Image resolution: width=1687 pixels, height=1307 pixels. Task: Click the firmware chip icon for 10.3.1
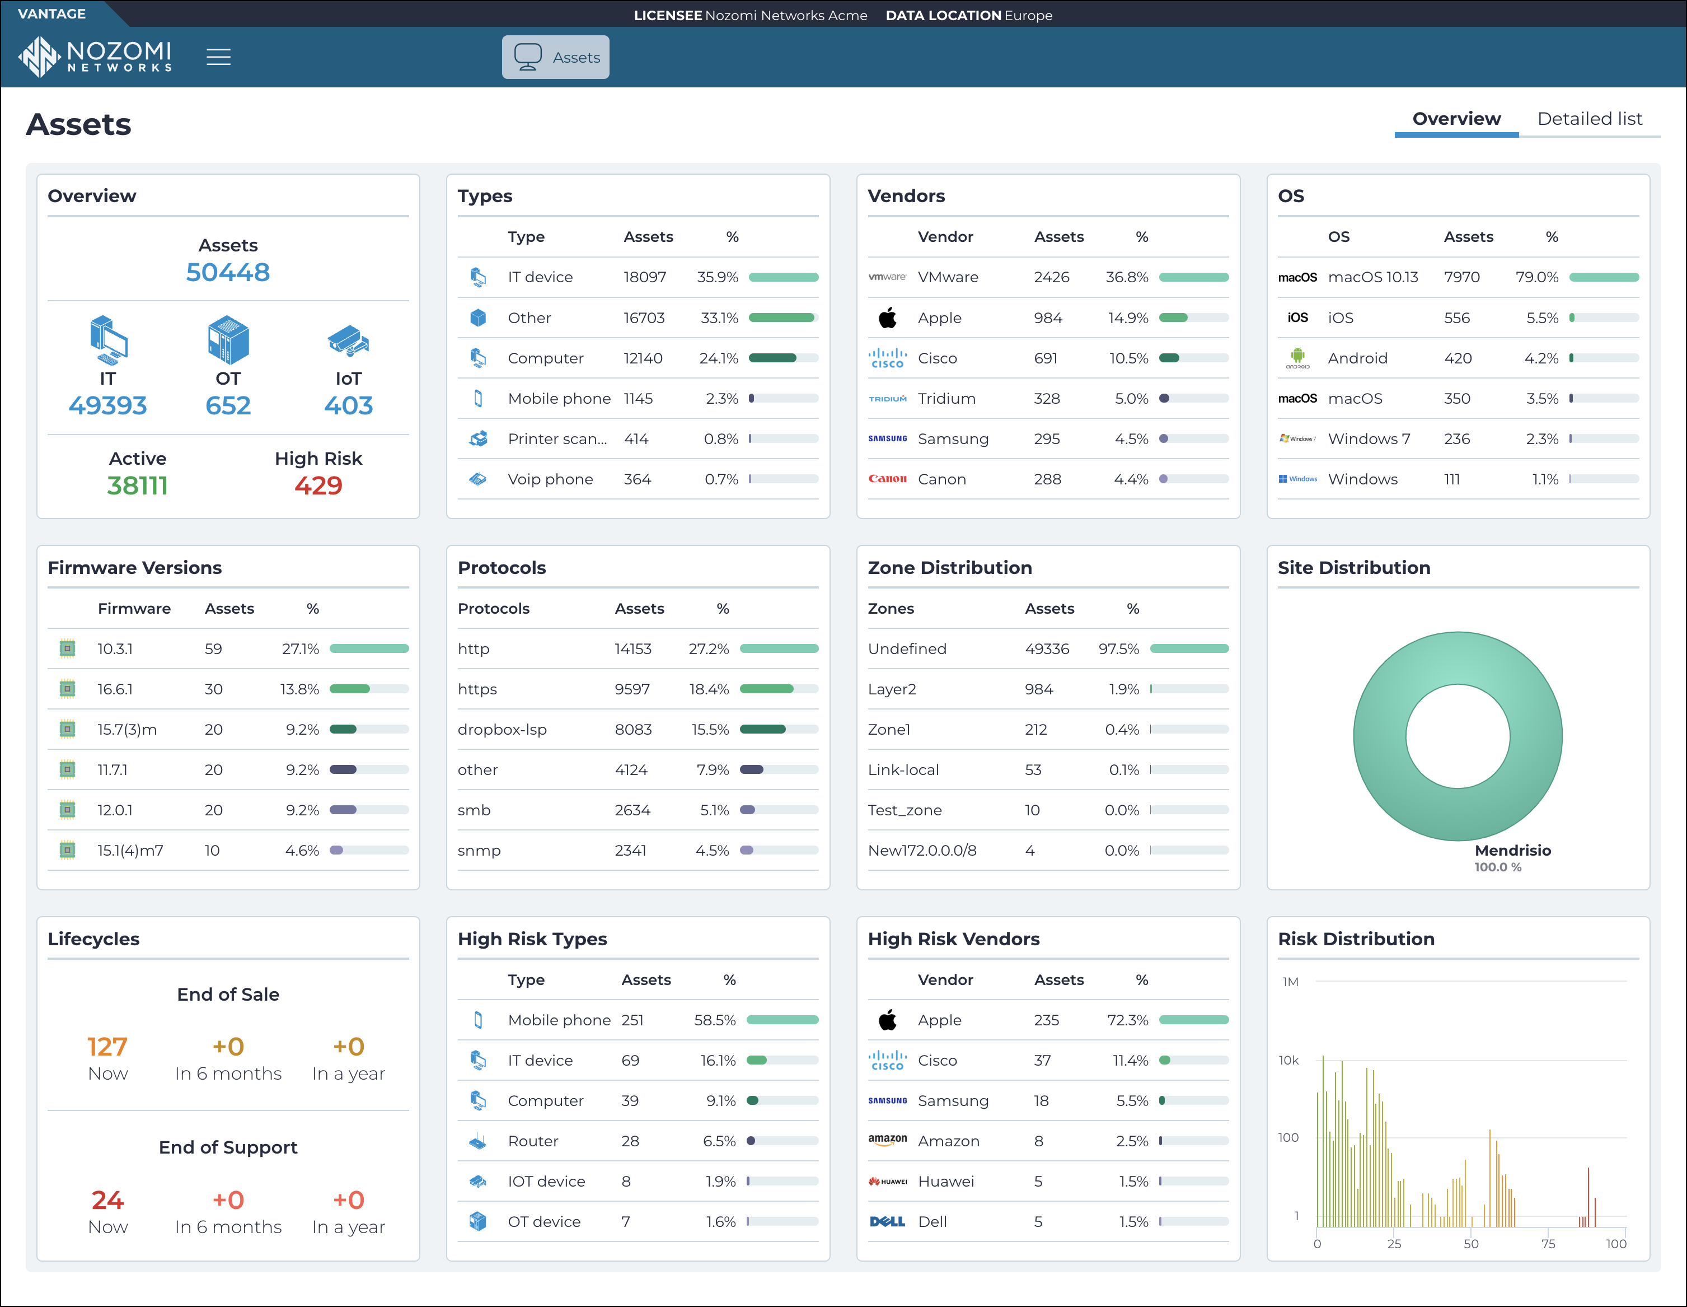coord(68,649)
